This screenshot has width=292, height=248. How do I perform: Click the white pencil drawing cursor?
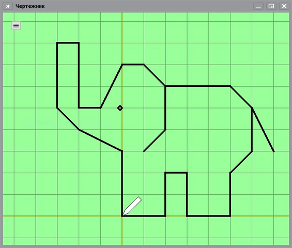tap(132, 206)
